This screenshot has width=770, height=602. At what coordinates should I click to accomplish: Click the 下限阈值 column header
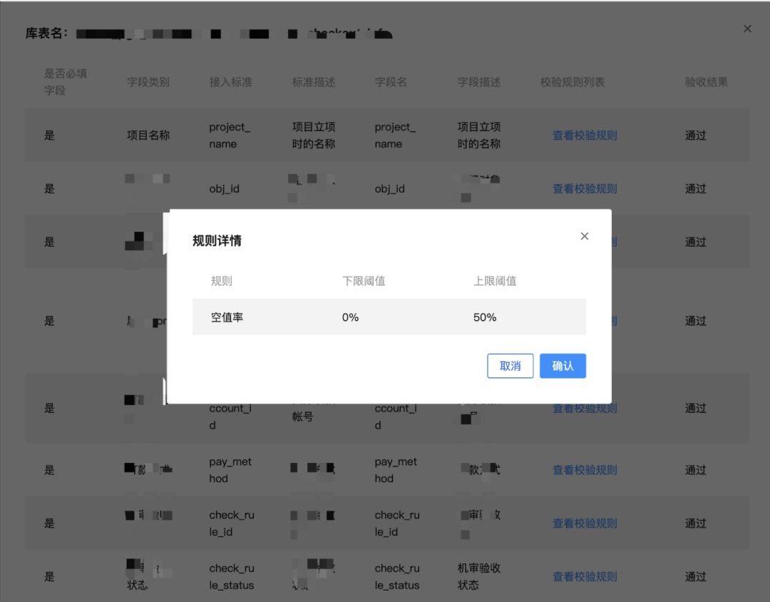364,281
